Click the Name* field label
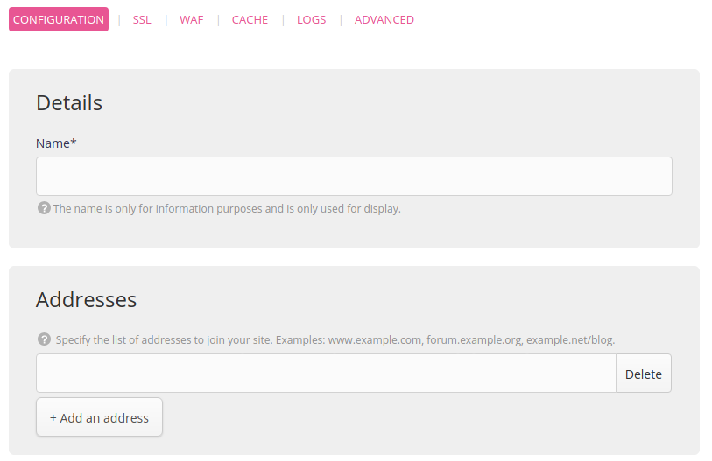This screenshot has height=461, width=712. tap(56, 143)
